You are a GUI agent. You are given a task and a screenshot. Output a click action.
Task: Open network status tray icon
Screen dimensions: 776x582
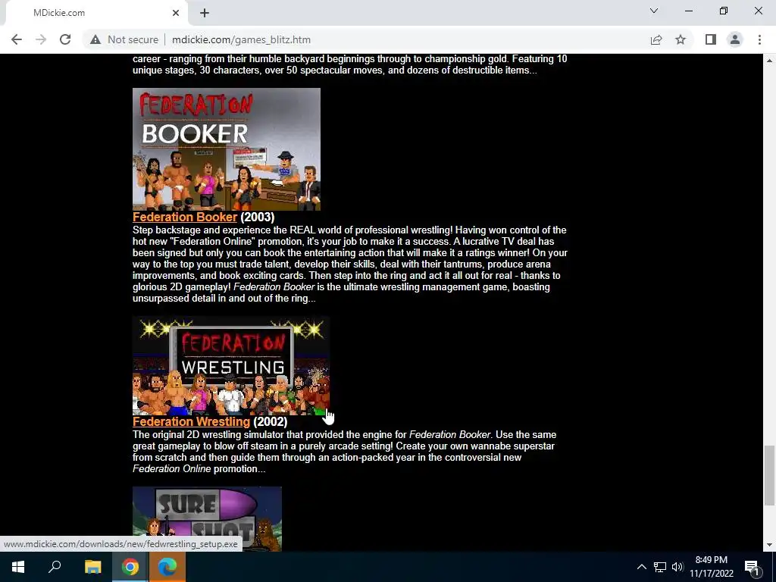pyautogui.click(x=660, y=567)
